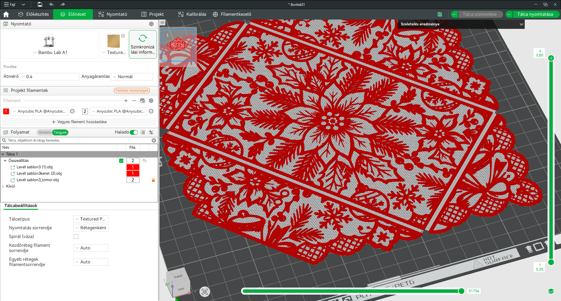Toggle the Spirál (váza) checkbox
The image size is (561, 301).
76,237
